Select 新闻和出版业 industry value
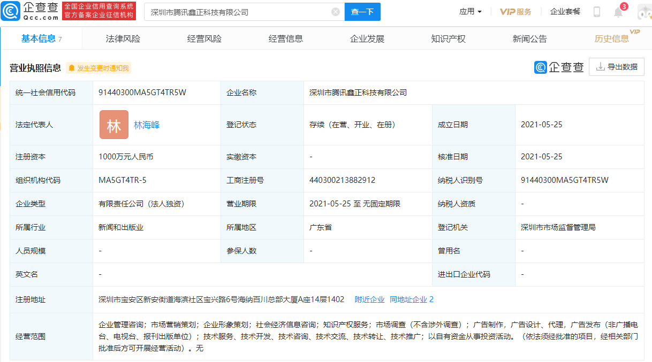This screenshot has width=652, height=362. [121, 227]
